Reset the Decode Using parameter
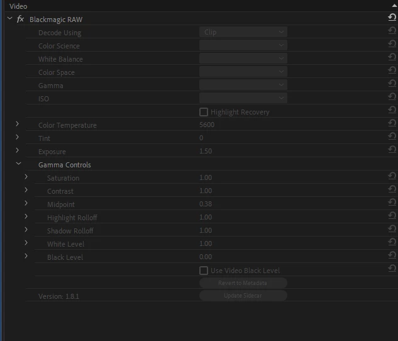The height and width of the screenshot is (341, 398). click(x=392, y=30)
